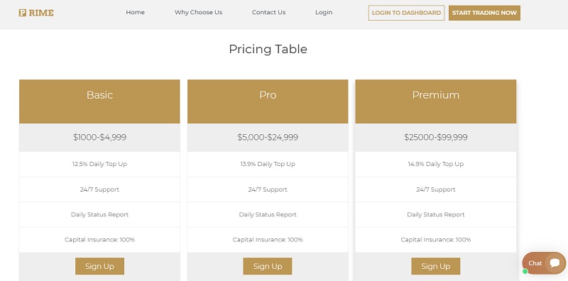Click START TRADING NOW button
The width and height of the screenshot is (568, 281).
tap(484, 13)
